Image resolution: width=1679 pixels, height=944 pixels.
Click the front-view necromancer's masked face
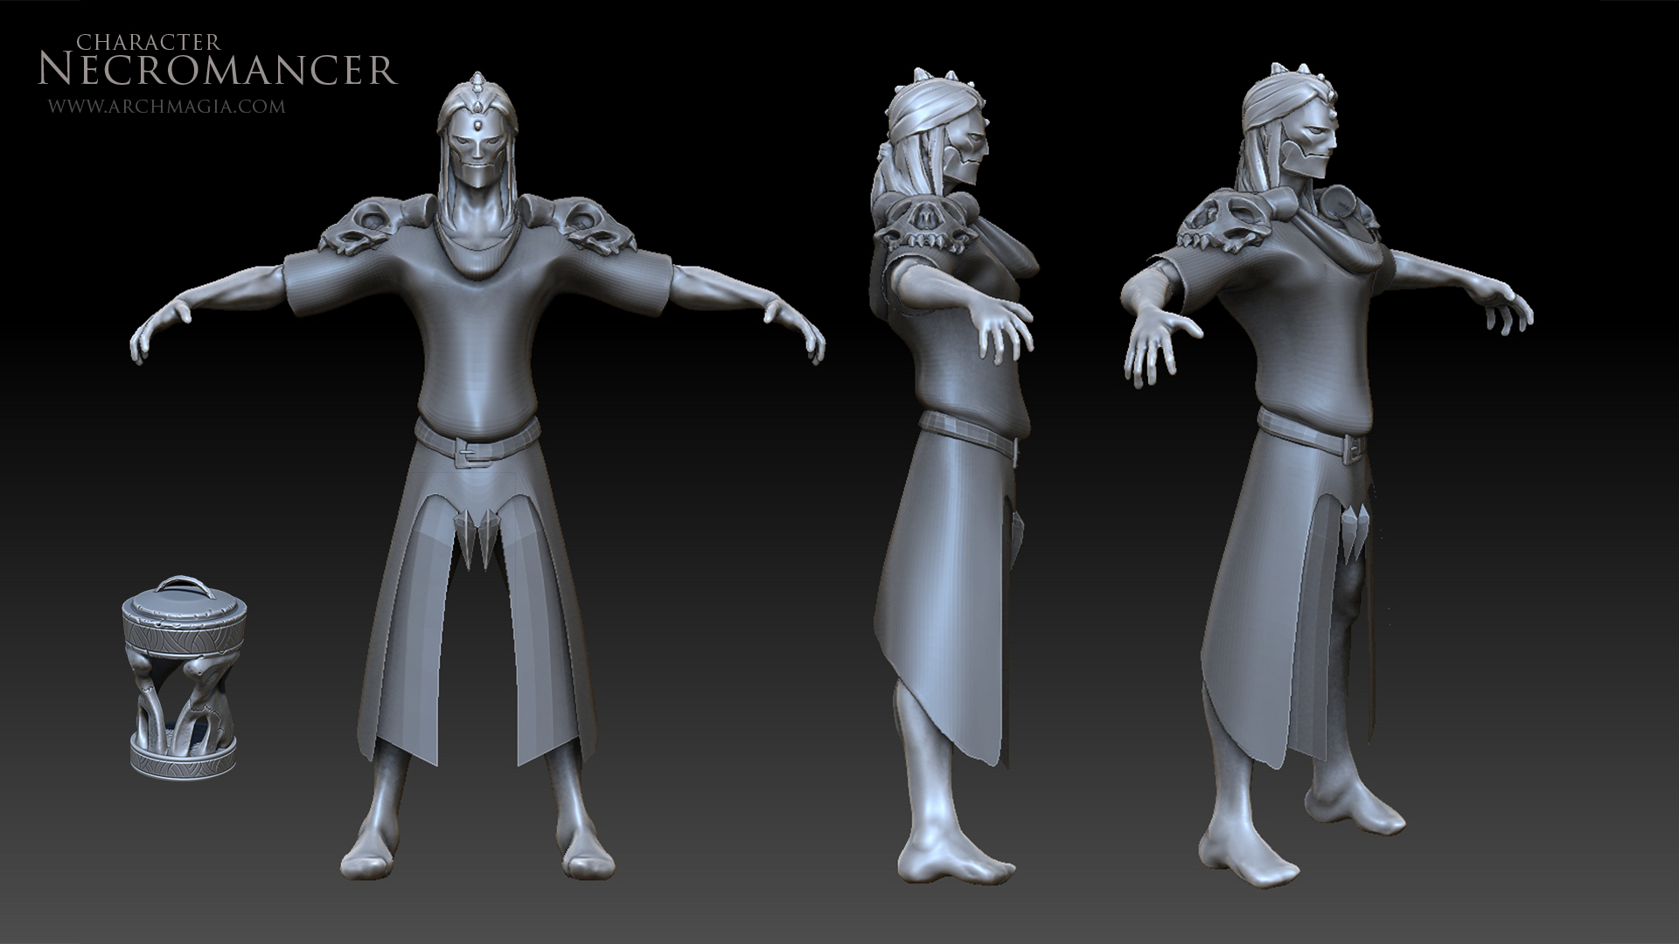(478, 154)
